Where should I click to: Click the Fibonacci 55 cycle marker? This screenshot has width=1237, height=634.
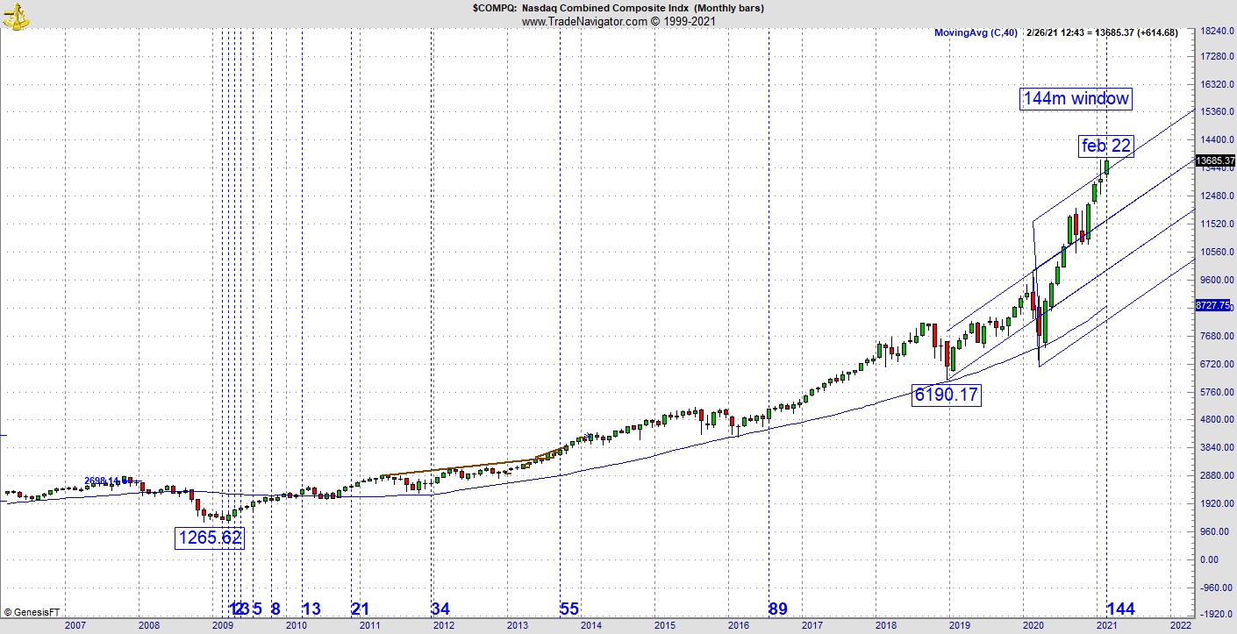coord(569,609)
